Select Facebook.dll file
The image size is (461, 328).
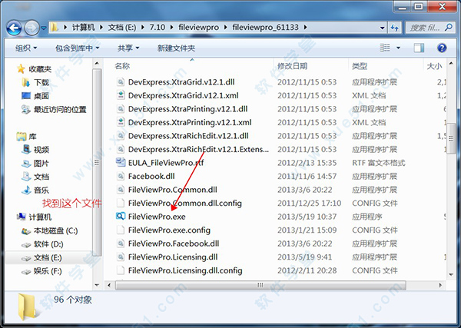pyautogui.click(x=151, y=177)
